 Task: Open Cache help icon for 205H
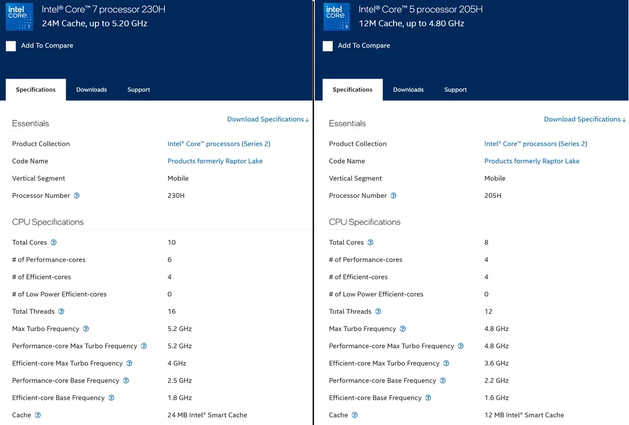pos(355,415)
